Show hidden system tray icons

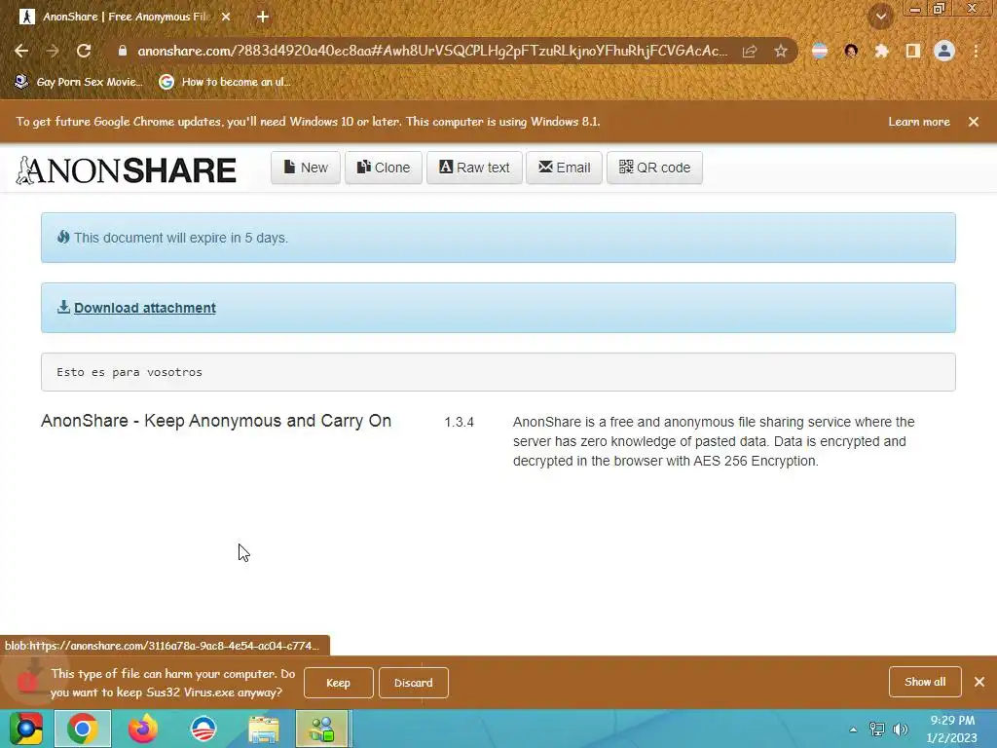[853, 729]
